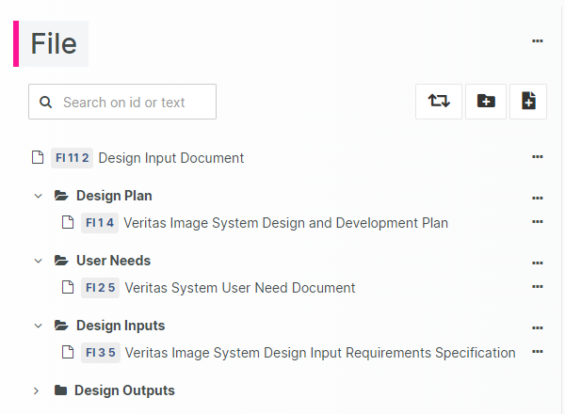Open options for Design Input Document
The height and width of the screenshot is (414, 565).
tap(538, 157)
